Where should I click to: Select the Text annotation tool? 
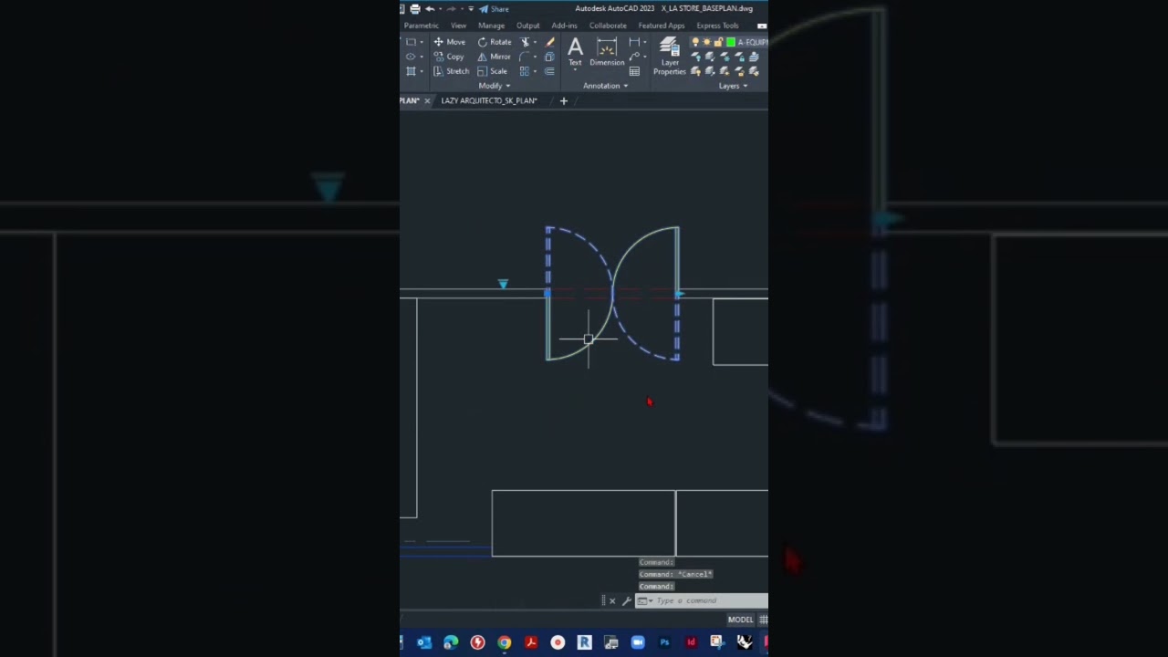point(575,52)
